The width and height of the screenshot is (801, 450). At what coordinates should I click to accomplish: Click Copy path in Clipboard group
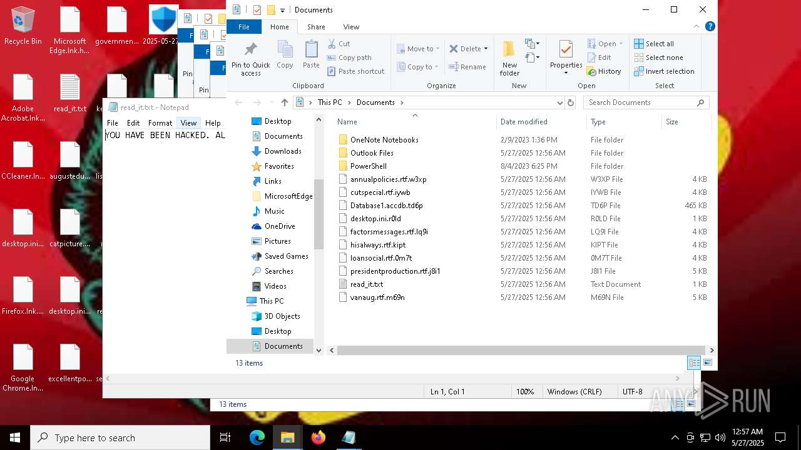(349, 57)
